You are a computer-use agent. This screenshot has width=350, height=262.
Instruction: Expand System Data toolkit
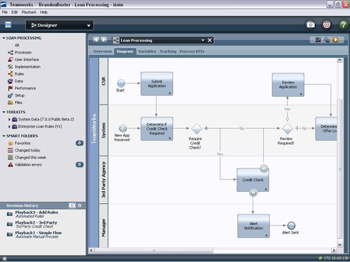[x=9, y=119]
